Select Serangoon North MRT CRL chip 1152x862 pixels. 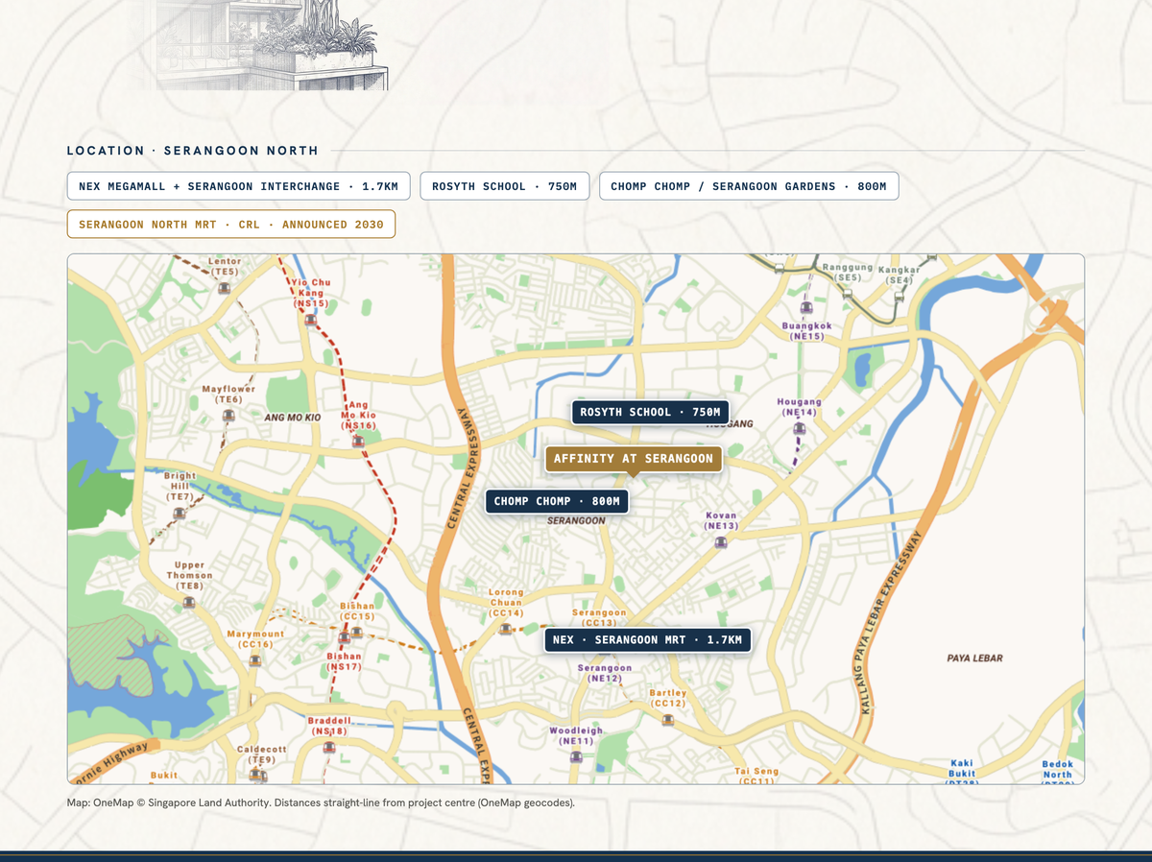pos(231,225)
